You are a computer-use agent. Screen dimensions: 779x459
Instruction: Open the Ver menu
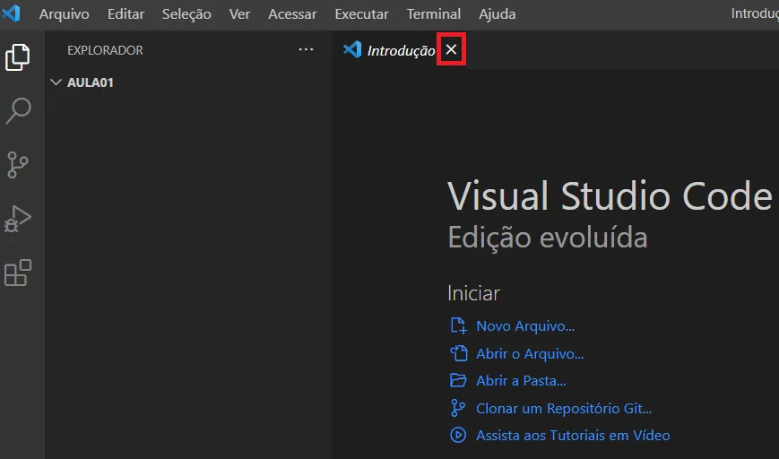click(239, 14)
